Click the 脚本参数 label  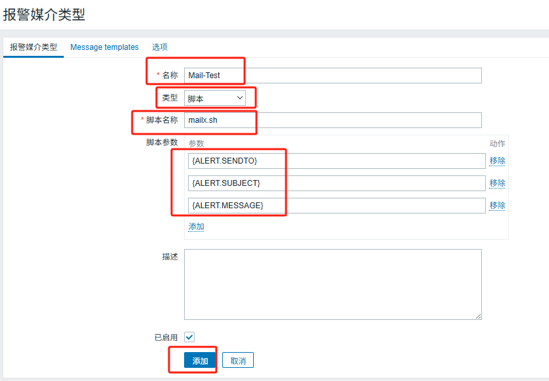pyautogui.click(x=162, y=143)
